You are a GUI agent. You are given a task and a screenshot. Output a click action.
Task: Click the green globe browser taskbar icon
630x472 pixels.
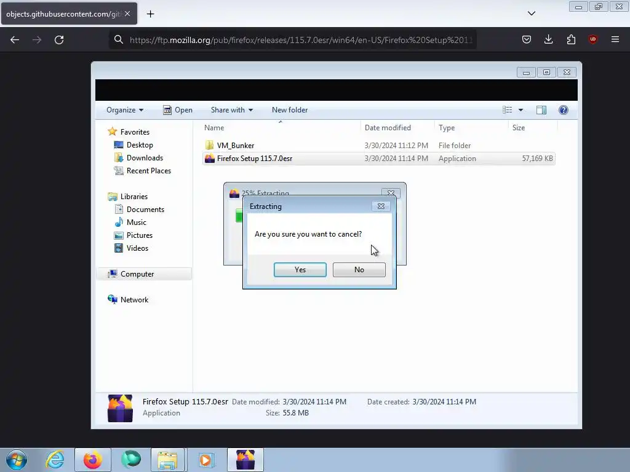coord(131,460)
